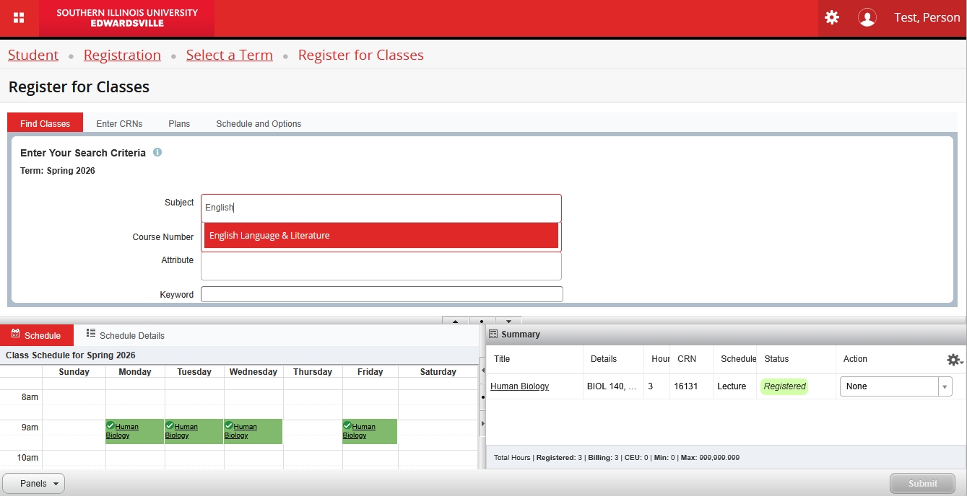Open the Action dropdown for Human Biology
This screenshot has width=967, height=496.
(896, 386)
